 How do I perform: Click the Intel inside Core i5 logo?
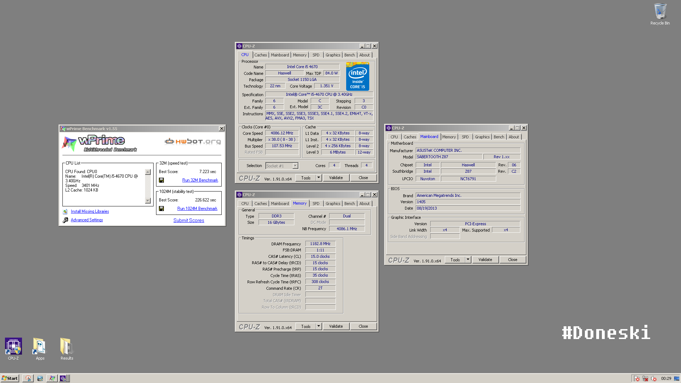point(358,77)
